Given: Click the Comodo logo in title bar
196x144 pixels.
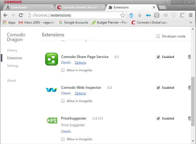Looking at the screenshot, I should point(13,2).
